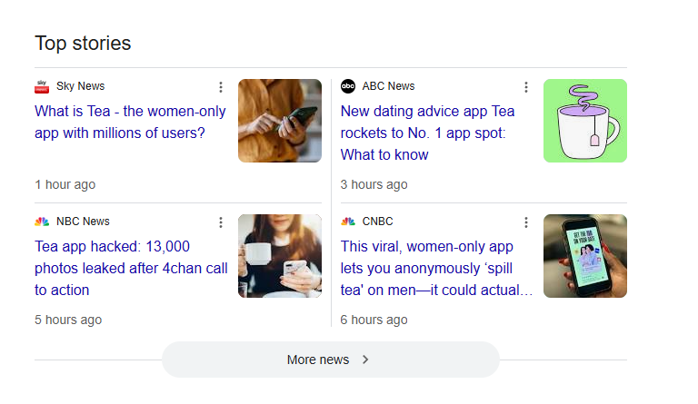Open 'This viral, women-only app' CNBC article
The image size is (698, 404).
click(436, 268)
